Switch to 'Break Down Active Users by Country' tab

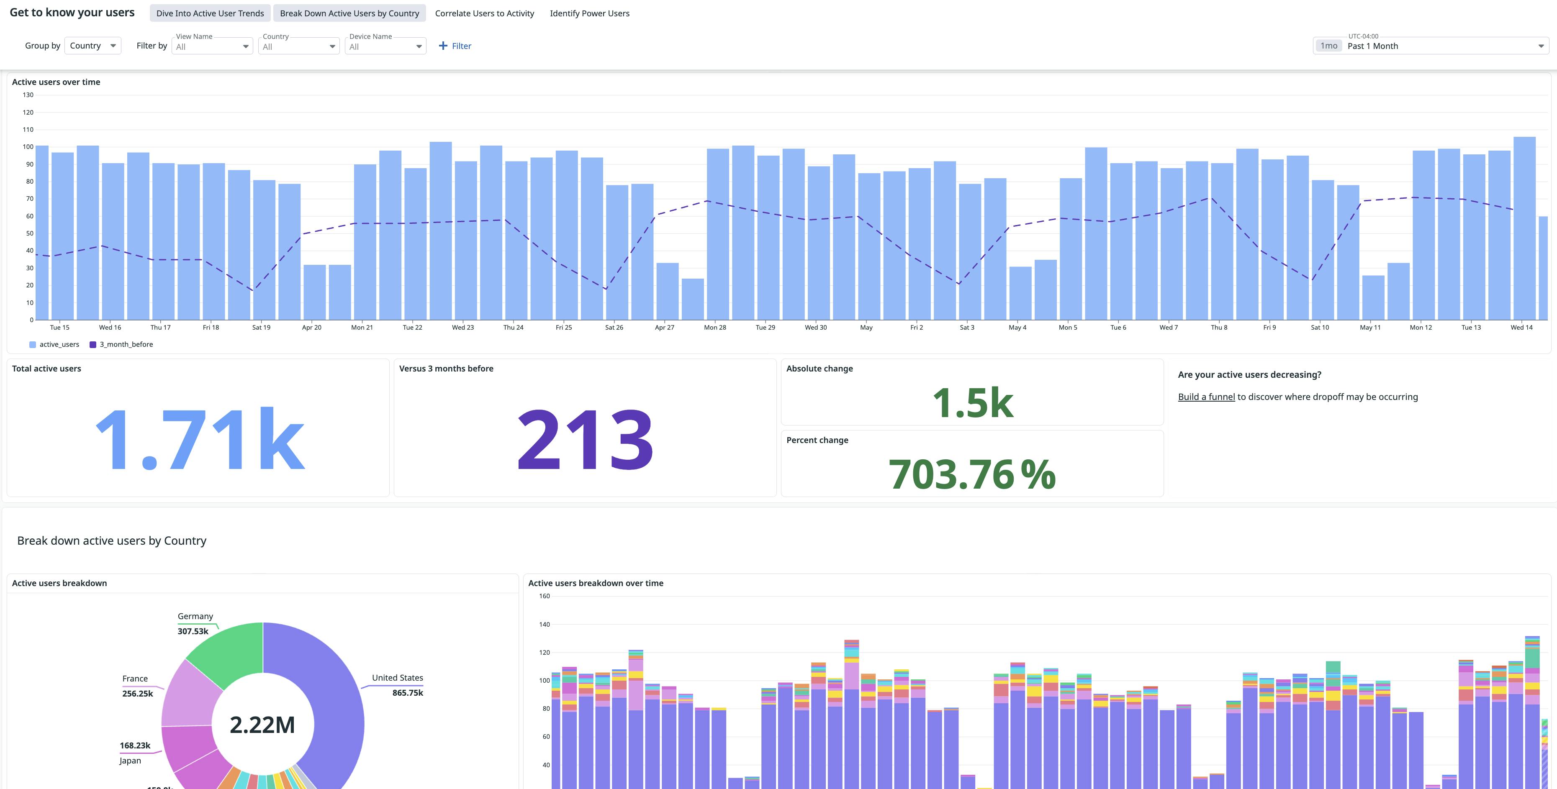[349, 13]
